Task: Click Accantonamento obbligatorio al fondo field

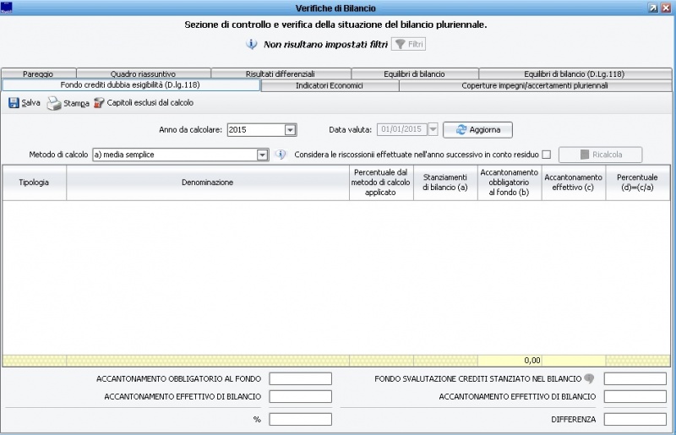Action: [301, 378]
